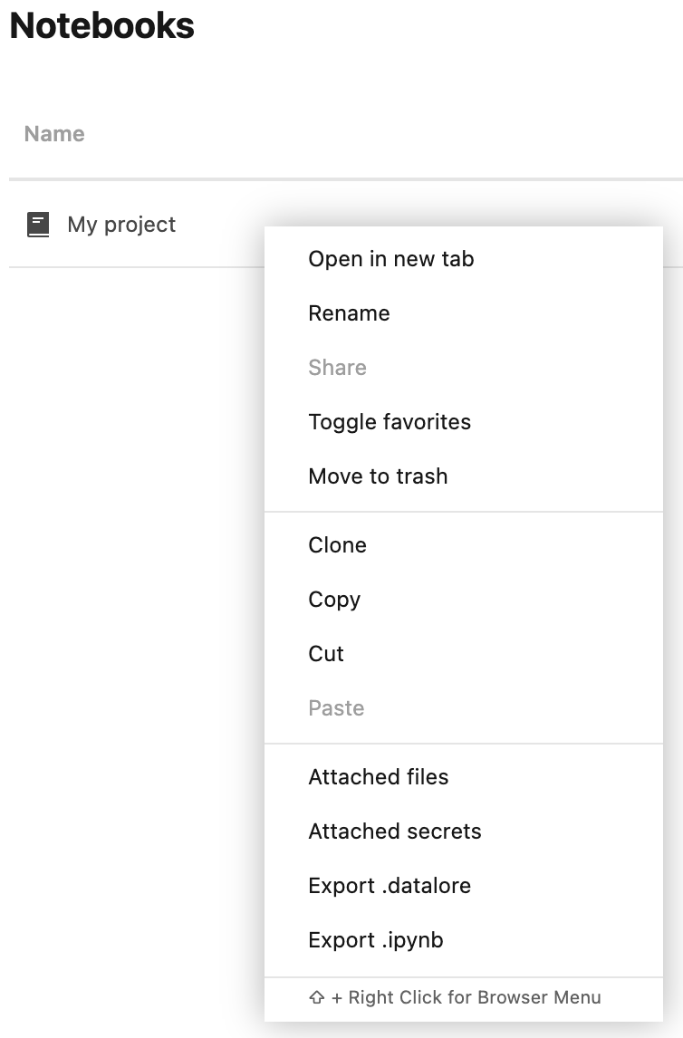Click the Notebooks page heading
The height and width of the screenshot is (1038, 683).
click(x=101, y=26)
